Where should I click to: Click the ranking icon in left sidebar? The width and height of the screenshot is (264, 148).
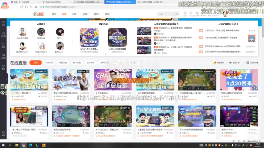tap(3, 33)
